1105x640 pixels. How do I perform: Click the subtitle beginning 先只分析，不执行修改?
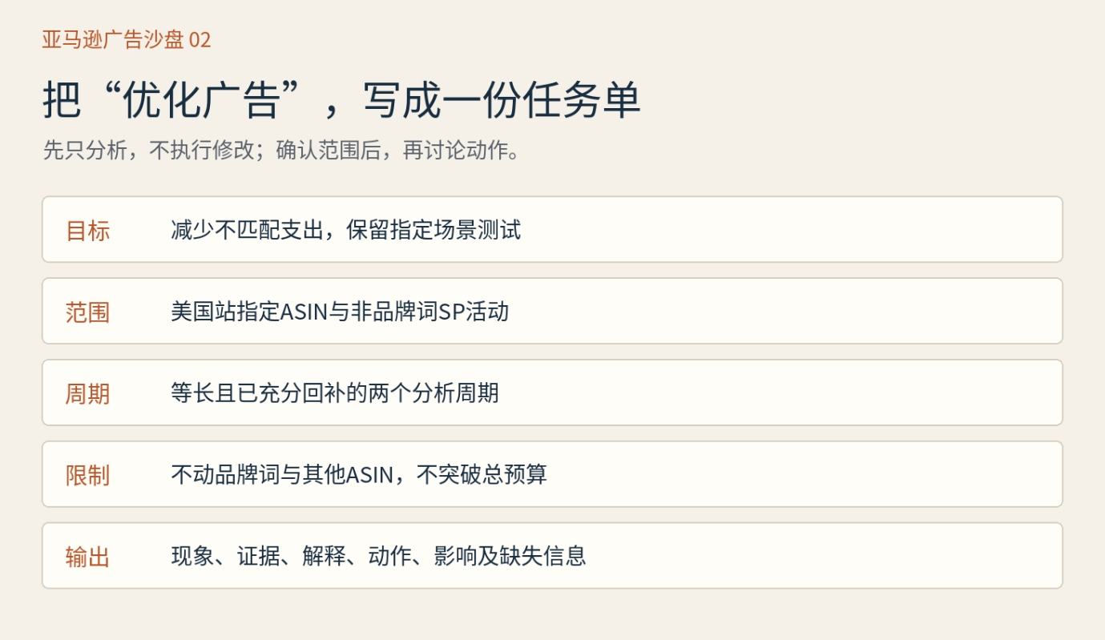[282, 150]
